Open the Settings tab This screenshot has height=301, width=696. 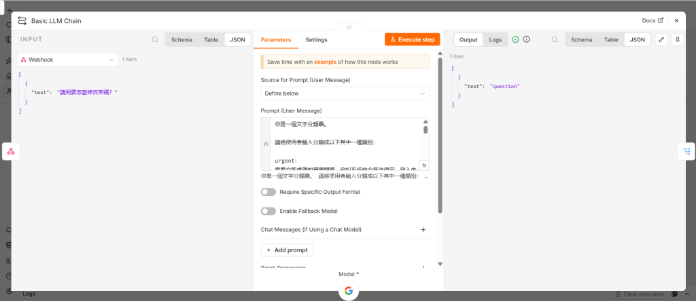[316, 39]
